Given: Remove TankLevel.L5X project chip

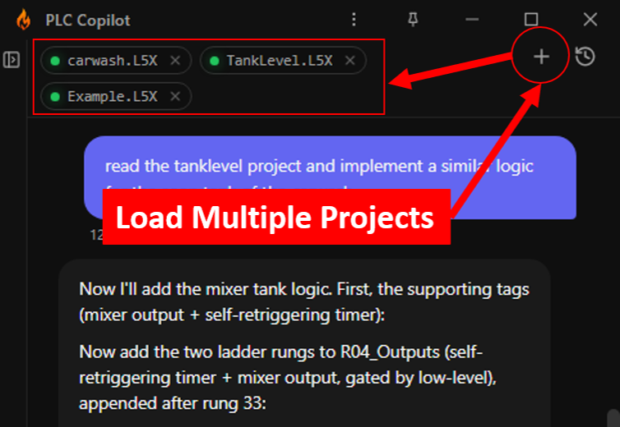Looking at the screenshot, I should (350, 61).
